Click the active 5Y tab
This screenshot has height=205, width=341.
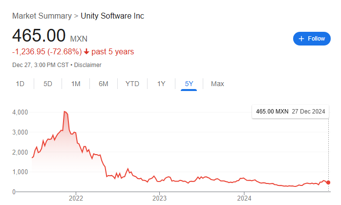click(x=189, y=84)
